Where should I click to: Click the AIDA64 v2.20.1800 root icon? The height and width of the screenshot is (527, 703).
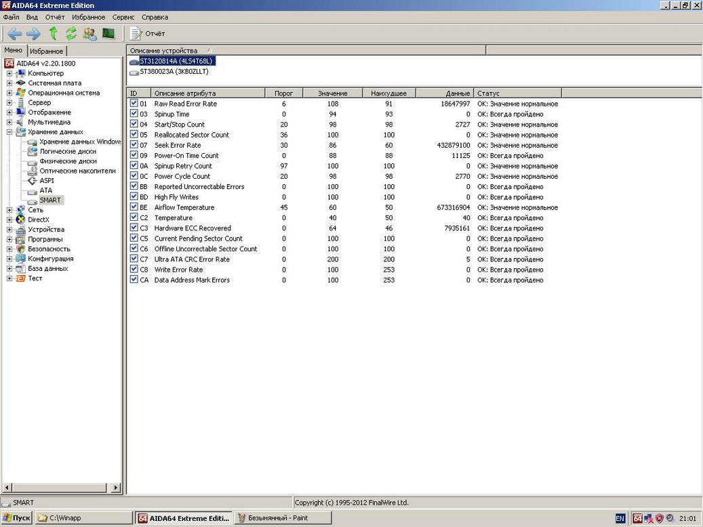coord(9,63)
